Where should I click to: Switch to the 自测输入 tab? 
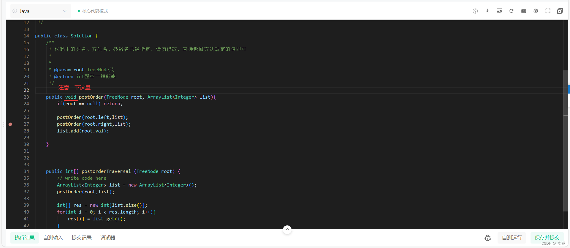tap(53, 238)
